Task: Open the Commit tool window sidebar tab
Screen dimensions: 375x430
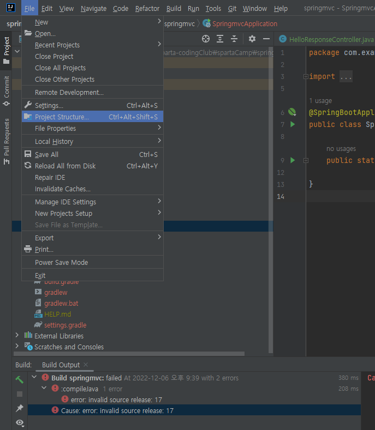Action: 7,91
